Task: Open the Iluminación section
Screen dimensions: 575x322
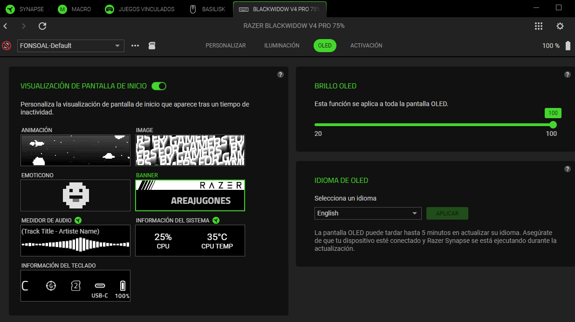Action: (282, 46)
